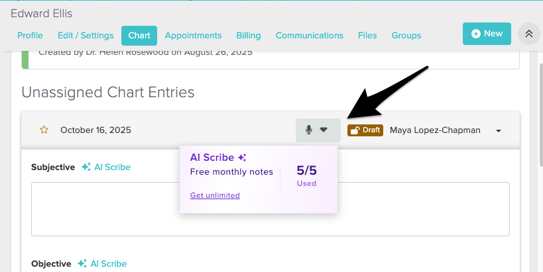Open the Billing tab
This screenshot has width=543, height=272.
(249, 36)
